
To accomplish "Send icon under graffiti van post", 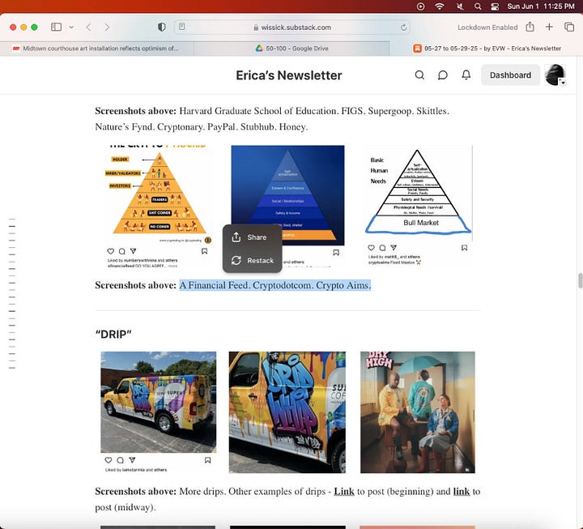I will (132, 460).
